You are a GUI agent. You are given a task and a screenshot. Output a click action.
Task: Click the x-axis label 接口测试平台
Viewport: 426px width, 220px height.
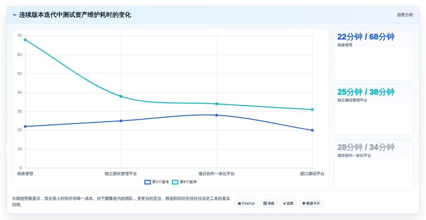(x=312, y=174)
